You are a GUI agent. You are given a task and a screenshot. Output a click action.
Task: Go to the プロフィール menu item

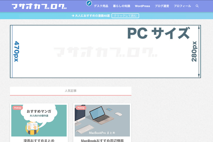182,6
